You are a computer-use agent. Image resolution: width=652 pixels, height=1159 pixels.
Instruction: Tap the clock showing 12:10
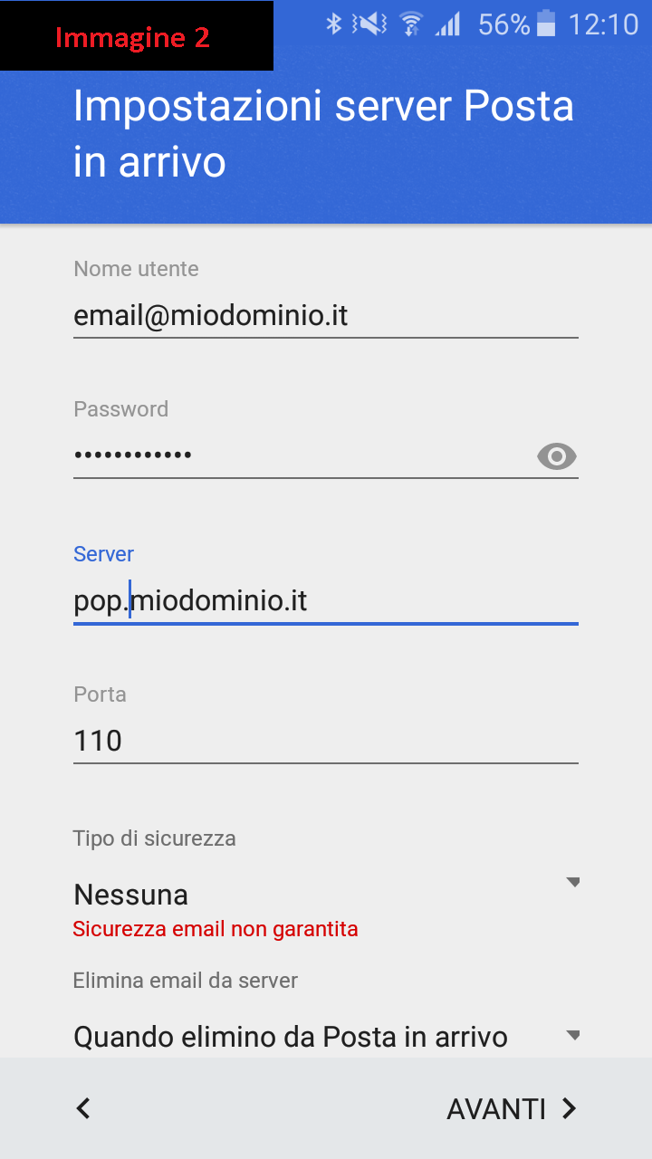coord(603,24)
